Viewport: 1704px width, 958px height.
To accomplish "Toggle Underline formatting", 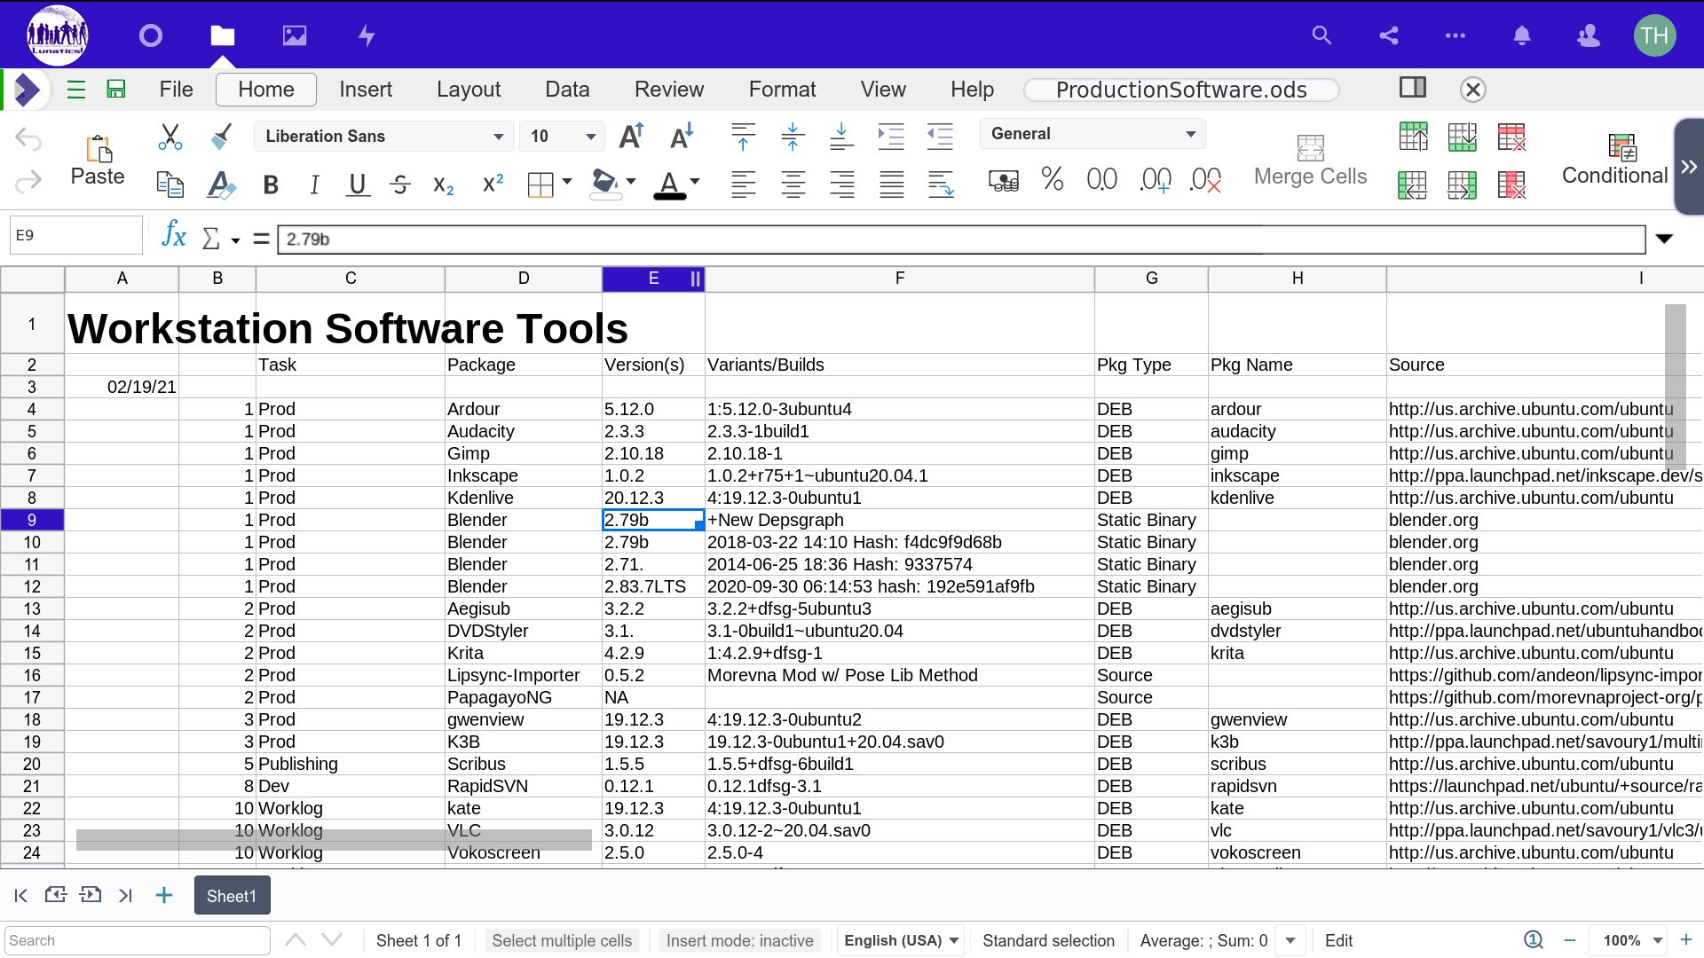I will coord(358,185).
